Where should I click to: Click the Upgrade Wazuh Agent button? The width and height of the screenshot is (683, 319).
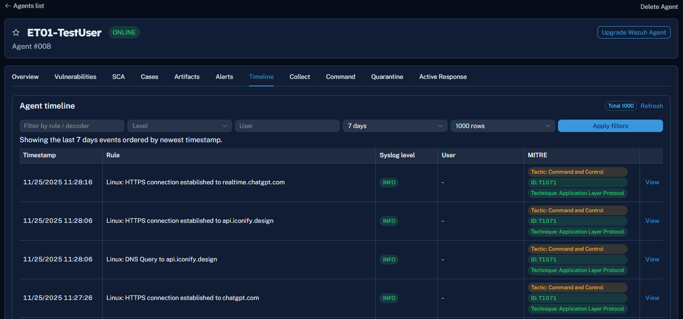[634, 32]
